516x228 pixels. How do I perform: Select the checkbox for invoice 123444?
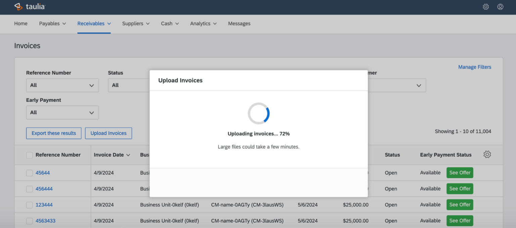point(30,205)
